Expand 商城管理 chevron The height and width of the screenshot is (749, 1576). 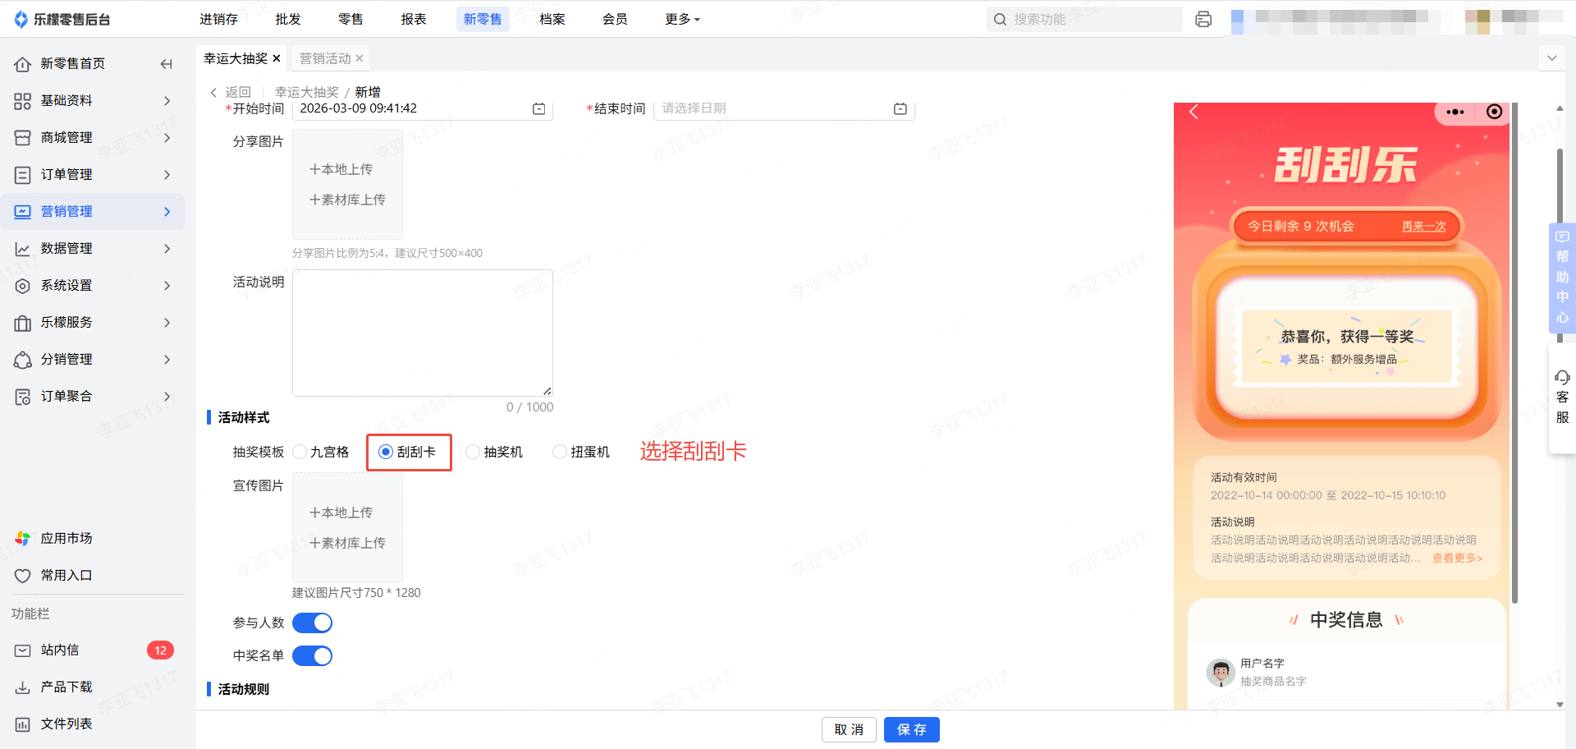(x=167, y=138)
